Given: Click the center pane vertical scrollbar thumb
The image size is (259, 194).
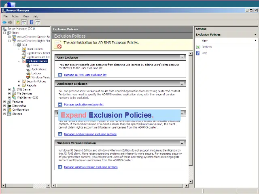Looking at the screenshot, I should tap(191, 110).
